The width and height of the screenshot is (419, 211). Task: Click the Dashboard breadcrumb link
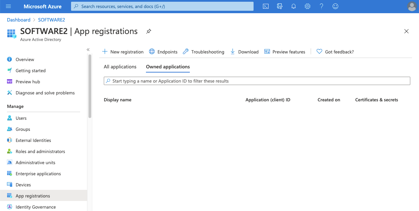click(x=19, y=20)
